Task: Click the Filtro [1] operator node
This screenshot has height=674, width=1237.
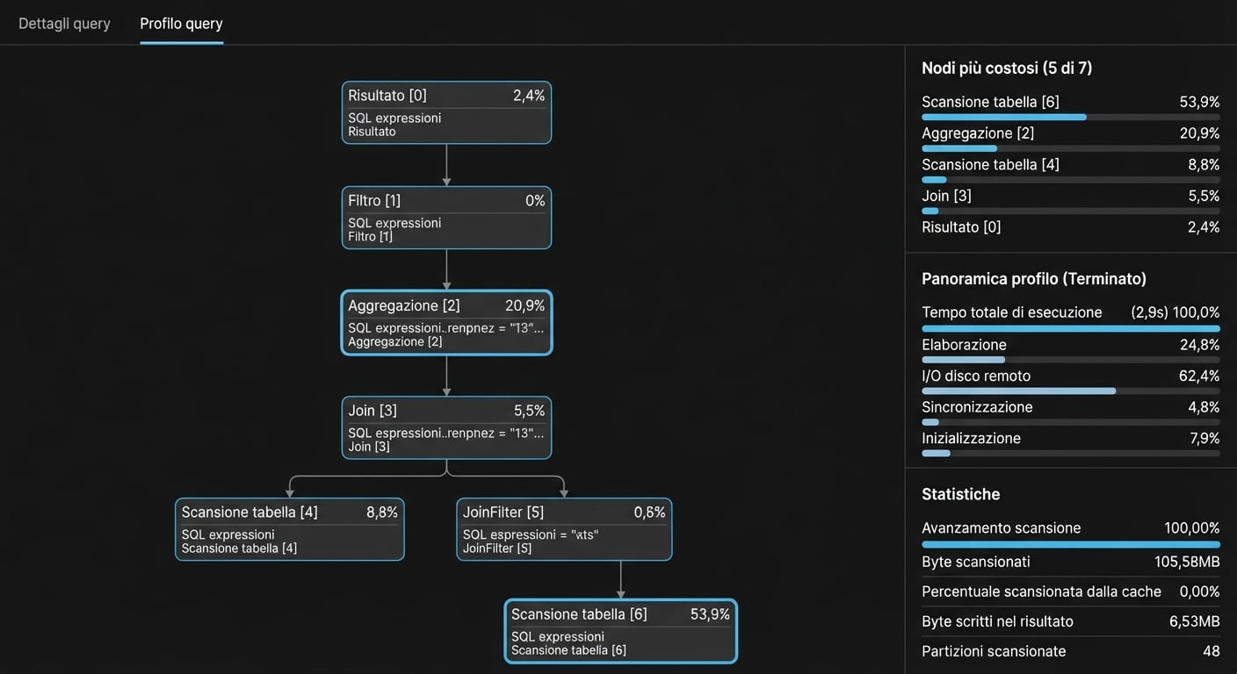Action: pos(446,218)
